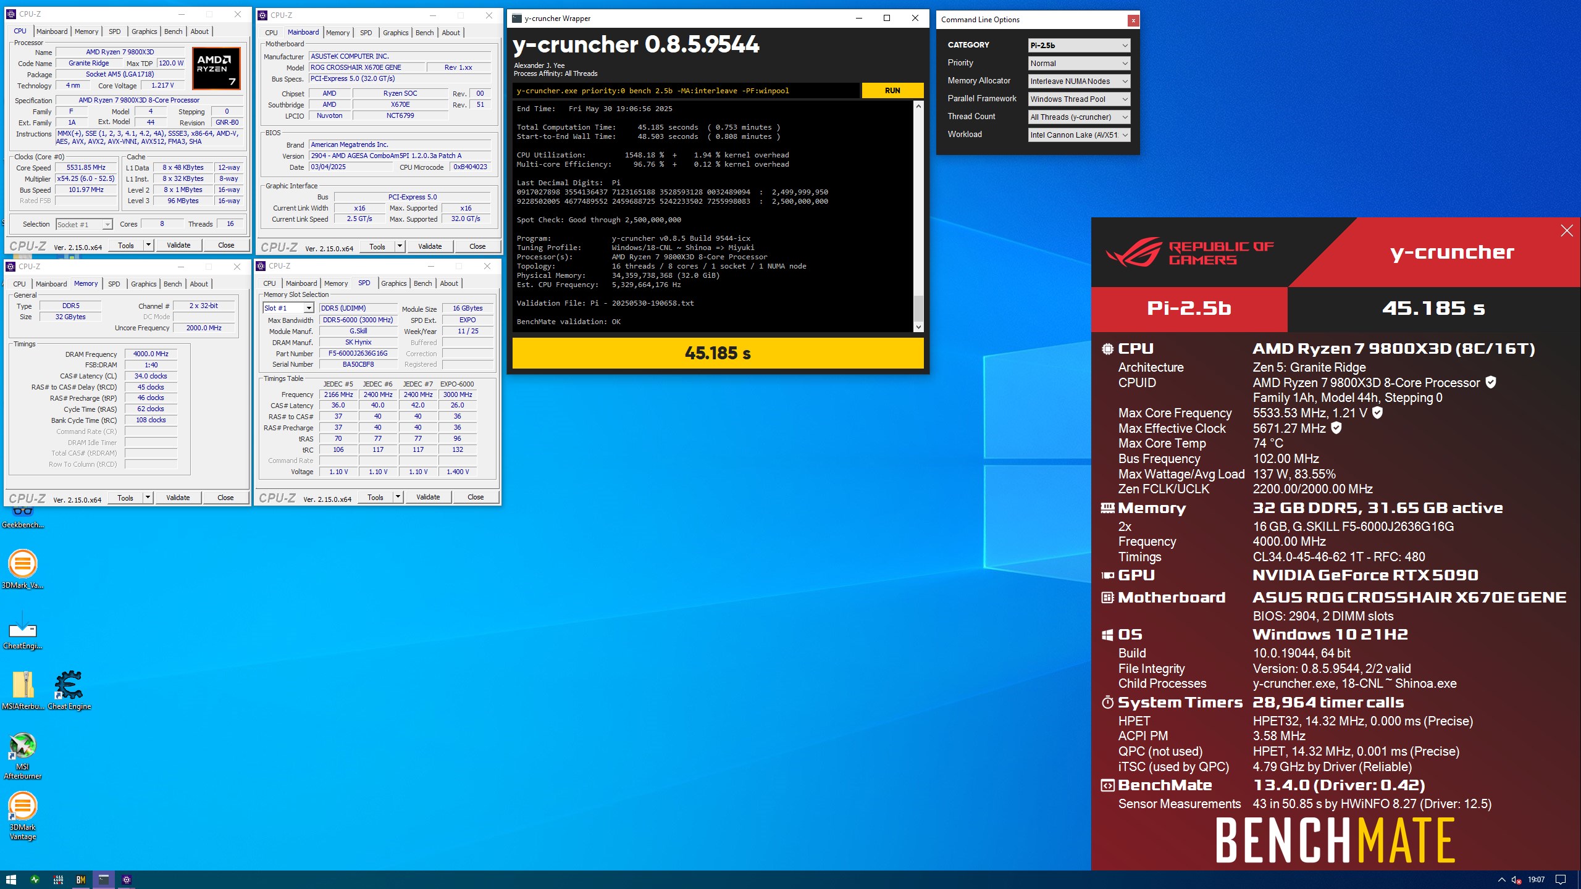Click the yellow RUN button
1581x889 pixels.
[x=892, y=91]
